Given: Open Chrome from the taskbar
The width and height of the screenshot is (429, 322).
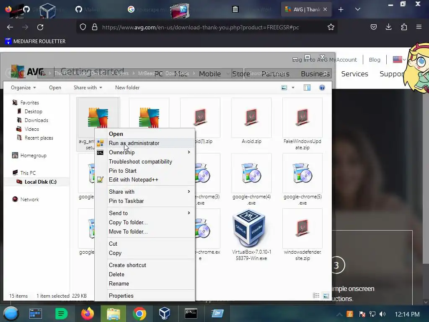Looking at the screenshot, I should (139, 314).
